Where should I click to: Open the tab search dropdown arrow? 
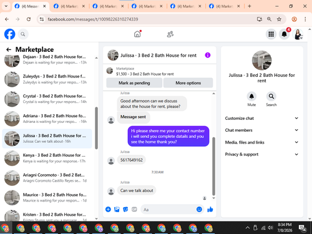pyautogui.click(x=6, y=6)
